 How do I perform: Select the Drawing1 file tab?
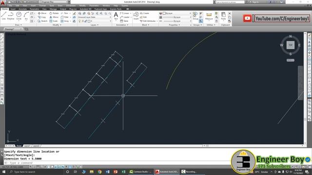12,29
